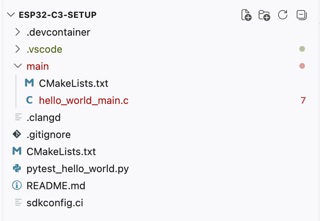Expand the .vscode folder chevron
The image size is (320, 221).
(x=17, y=49)
